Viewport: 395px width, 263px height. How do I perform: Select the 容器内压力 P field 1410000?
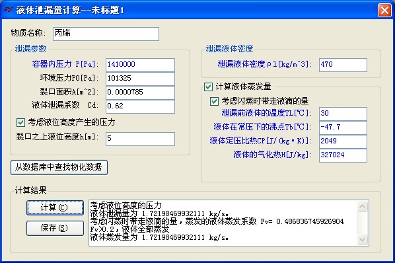coord(140,65)
